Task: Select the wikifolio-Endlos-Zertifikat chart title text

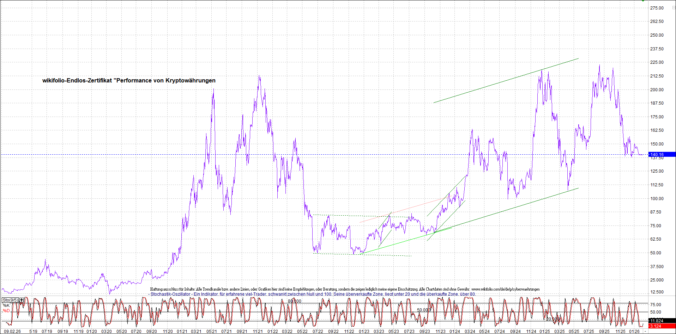Action: pyautogui.click(x=129, y=80)
